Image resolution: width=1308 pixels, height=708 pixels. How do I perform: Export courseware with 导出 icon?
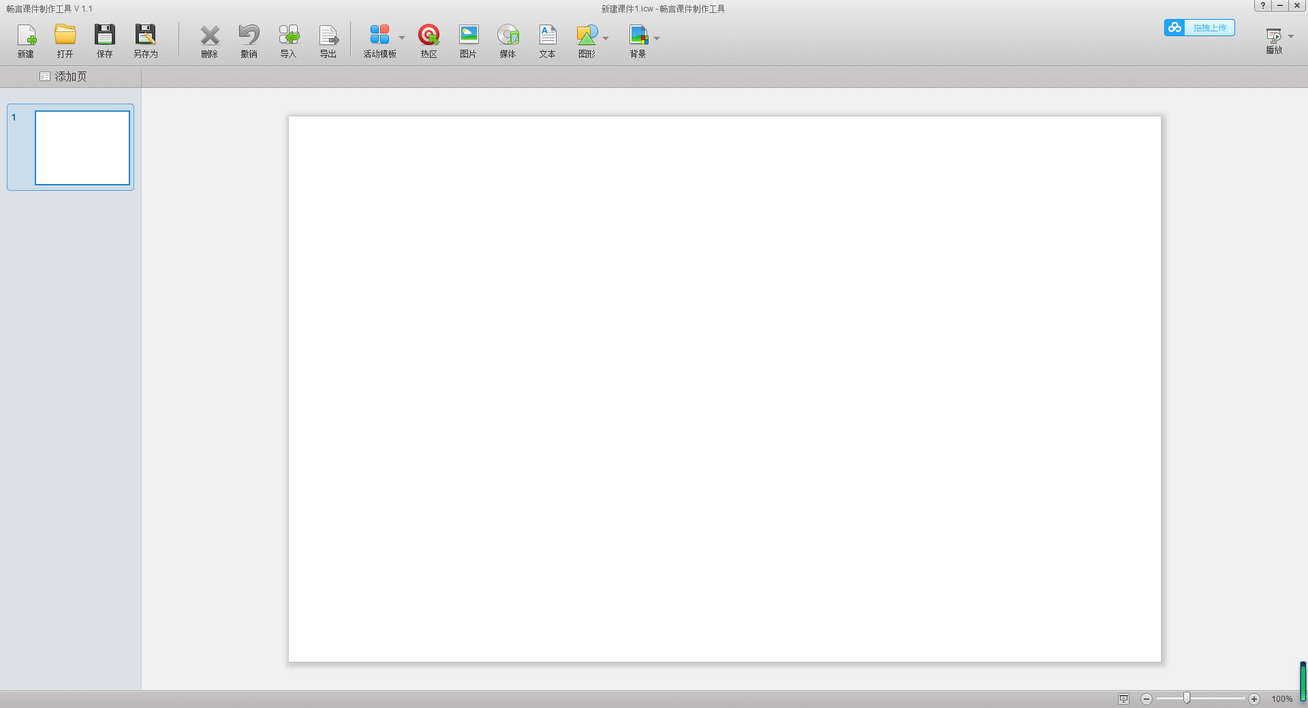(x=328, y=41)
